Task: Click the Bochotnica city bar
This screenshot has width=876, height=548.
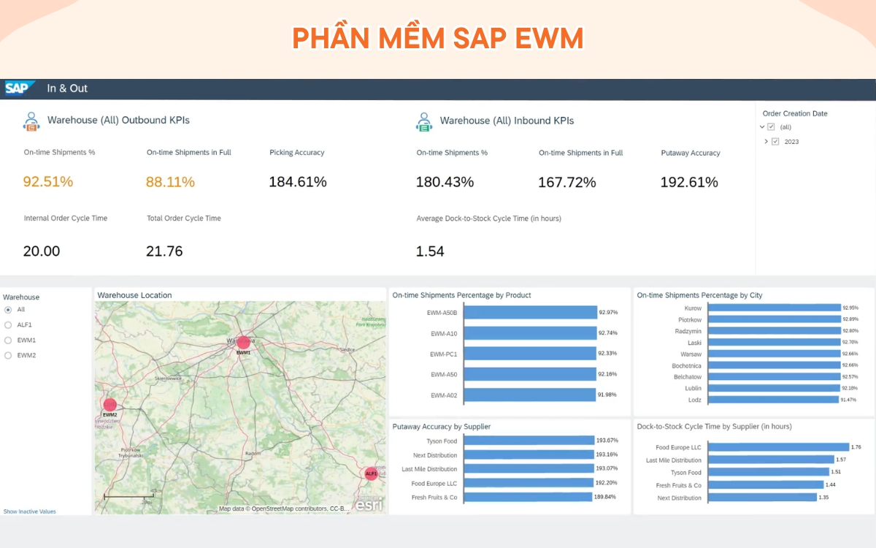Action: coord(775,365)
